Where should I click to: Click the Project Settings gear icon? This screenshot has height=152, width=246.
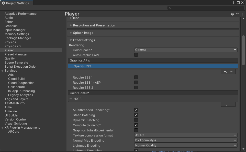click(x=3, y=3)
